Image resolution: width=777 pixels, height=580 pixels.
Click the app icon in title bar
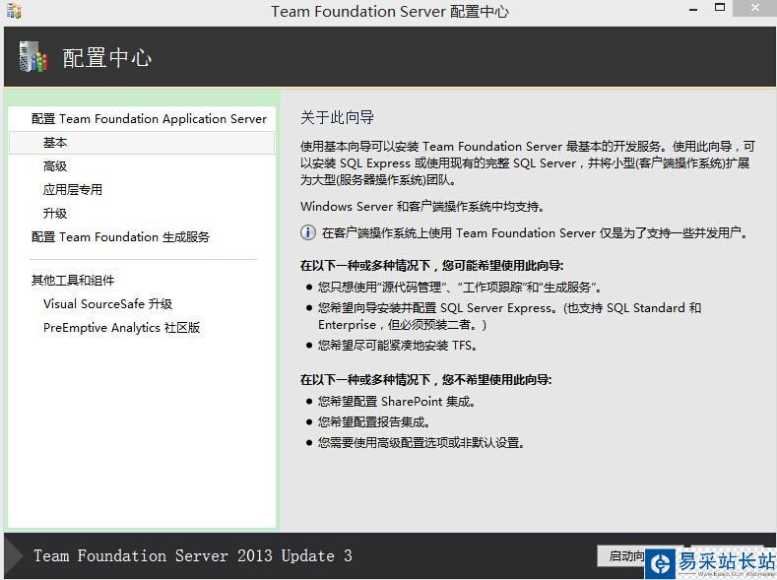pyautogui.click(x=14, y=11)
